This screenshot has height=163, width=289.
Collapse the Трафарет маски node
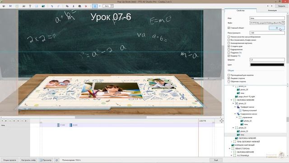click(235, 107)
